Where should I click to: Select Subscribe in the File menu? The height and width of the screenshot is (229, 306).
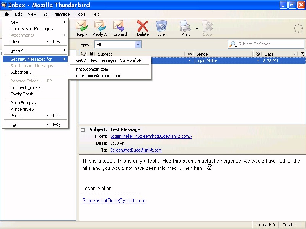pos(35,72)
